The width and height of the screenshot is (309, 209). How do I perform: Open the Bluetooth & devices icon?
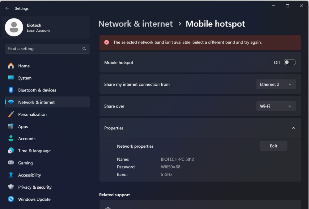pyautogui.click(x=11, y=90)
